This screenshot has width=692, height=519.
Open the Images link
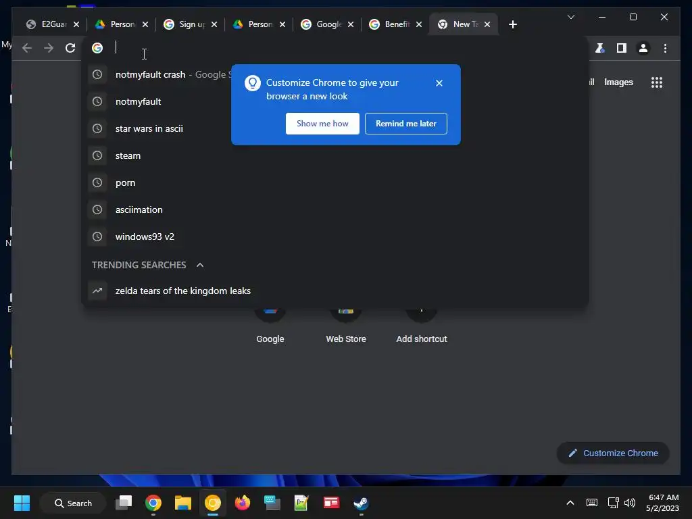pyautogui.click(x=618, y=82)
